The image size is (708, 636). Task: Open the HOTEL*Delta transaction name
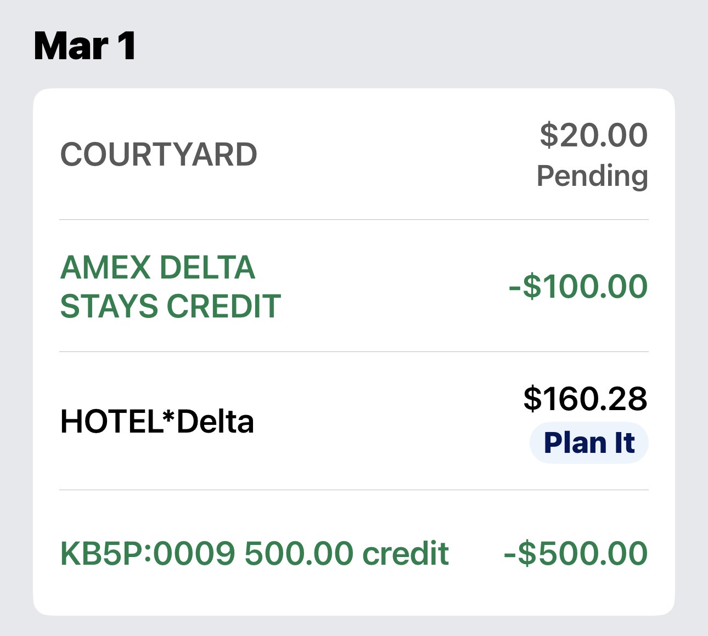pyautogui.click(x=157, y=422)
